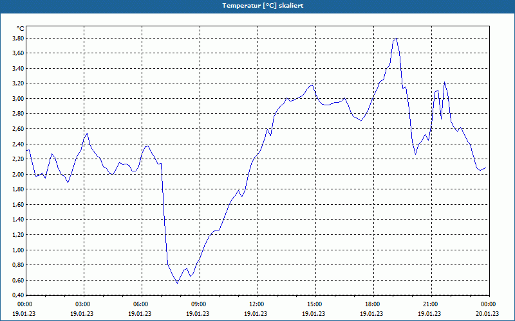Select the 19.01.23 date under 06:00
This screenshot has width=515, height=321.
tap(140, 313)
